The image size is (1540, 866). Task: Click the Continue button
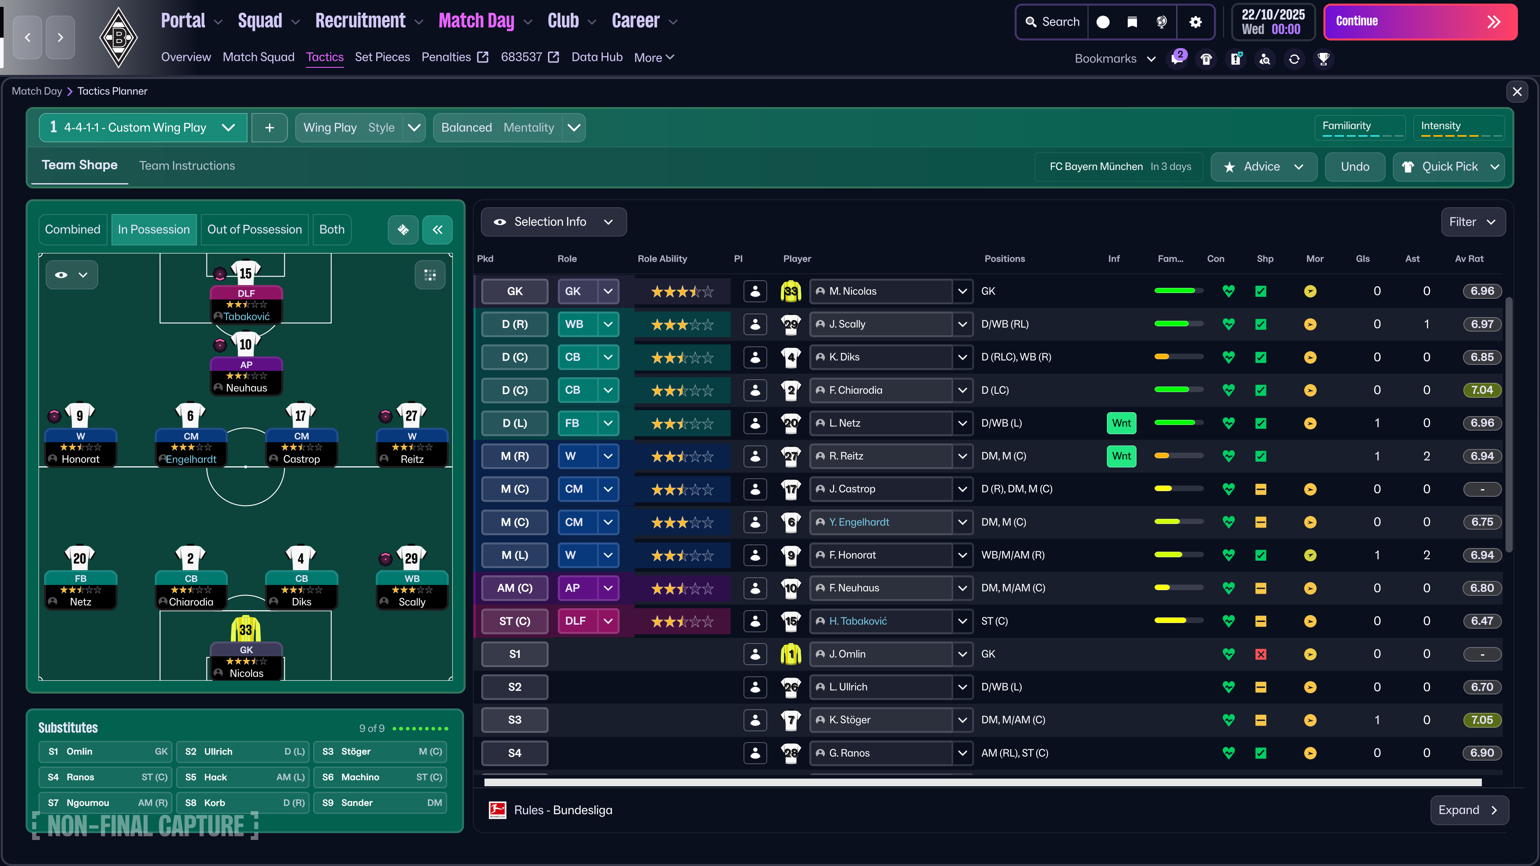[x=1420, y=22]
